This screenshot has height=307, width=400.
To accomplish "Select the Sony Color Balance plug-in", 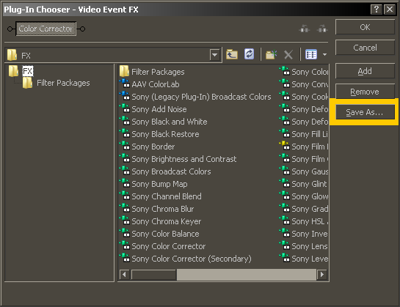I will pyautogui.click(x=159, y=234).
